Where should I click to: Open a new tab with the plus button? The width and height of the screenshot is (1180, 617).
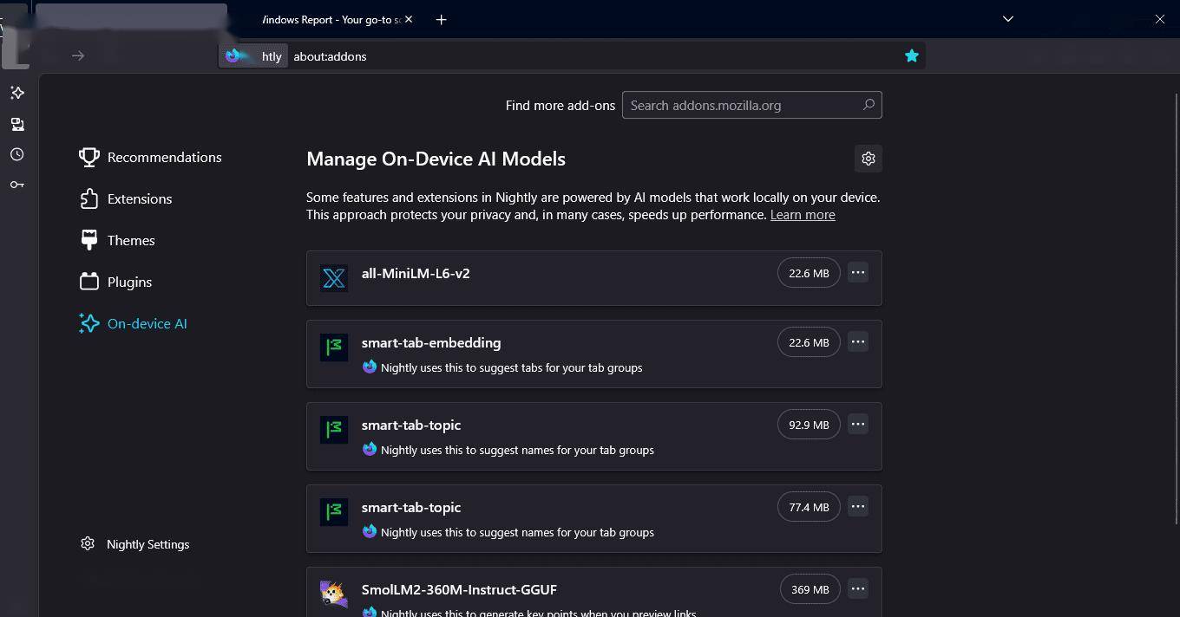click(441, 19)
